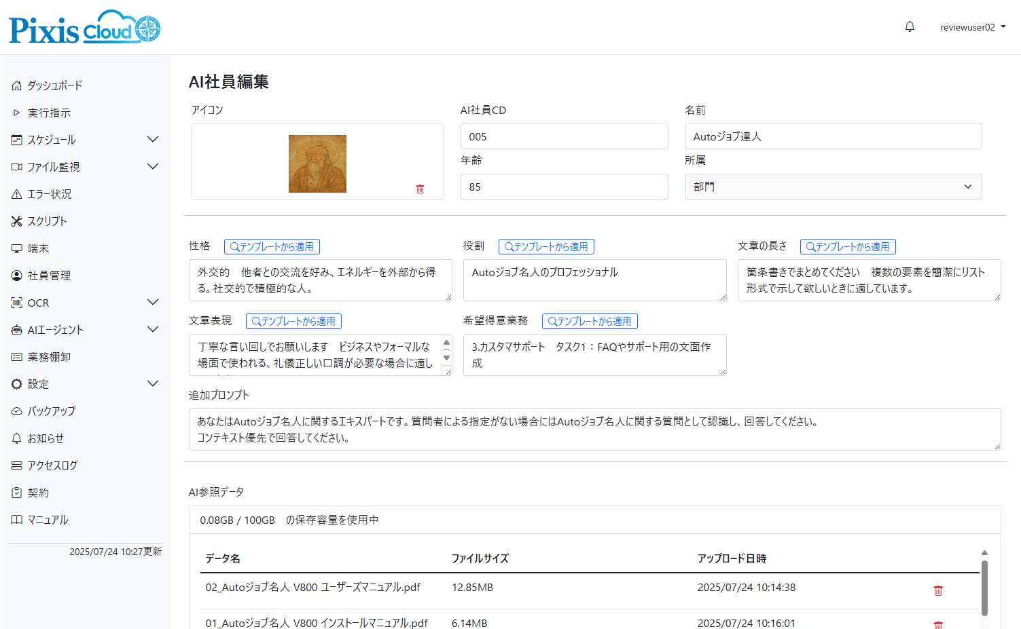
Task: Expand the OCR submenu chevron
Action: coord(153,302)
